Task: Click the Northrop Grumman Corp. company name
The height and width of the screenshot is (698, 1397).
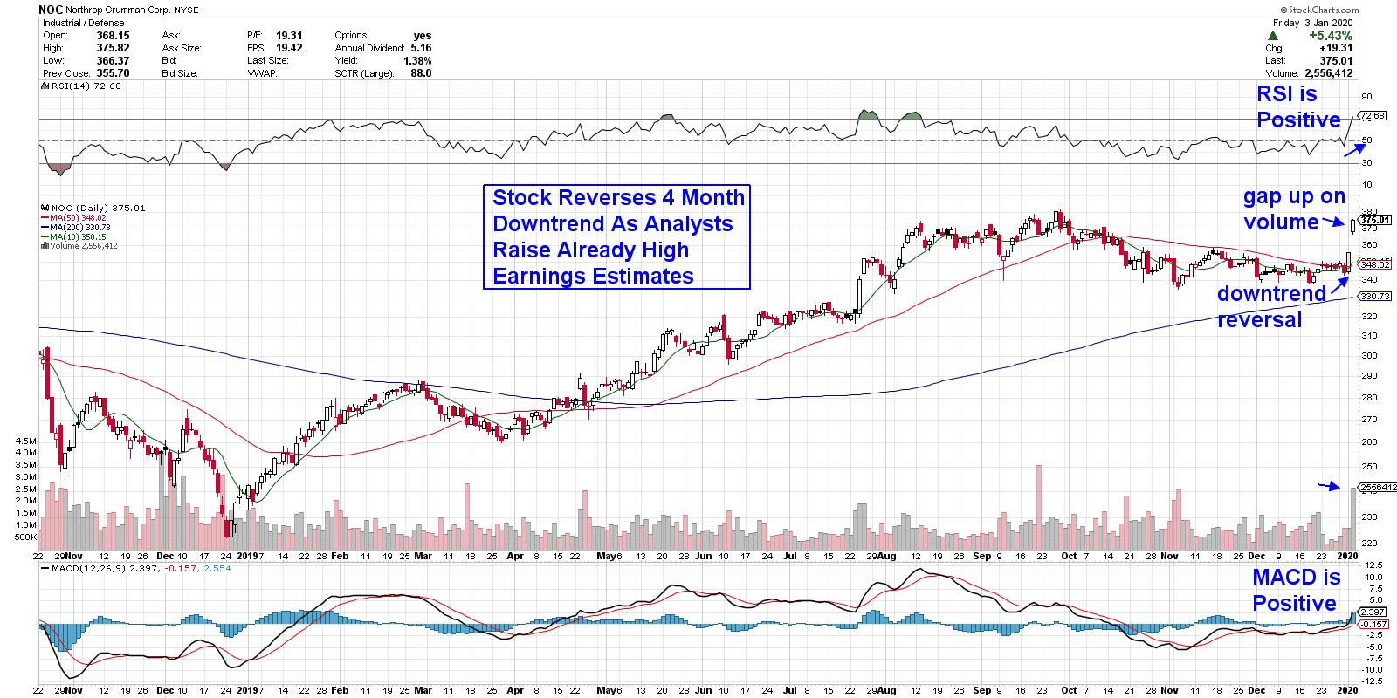Action: pyautogui.click(x=118, y=11)
